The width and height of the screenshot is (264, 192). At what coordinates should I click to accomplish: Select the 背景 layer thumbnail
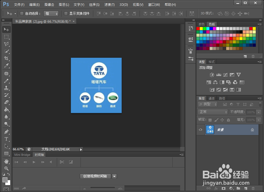[x=210, y=130]
